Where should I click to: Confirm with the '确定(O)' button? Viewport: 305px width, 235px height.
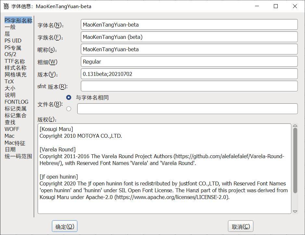[x=65, y=226]
